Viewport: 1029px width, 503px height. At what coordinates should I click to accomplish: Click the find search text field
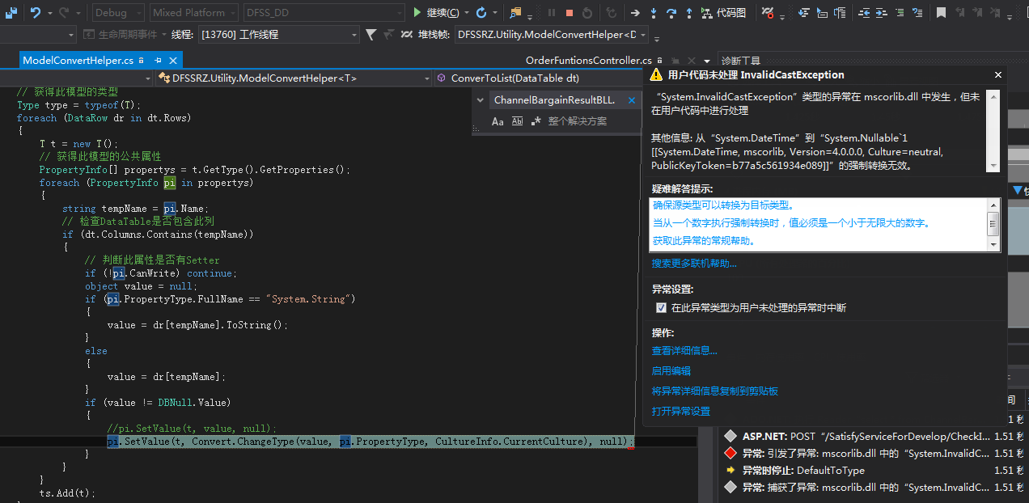pos(557,100)
